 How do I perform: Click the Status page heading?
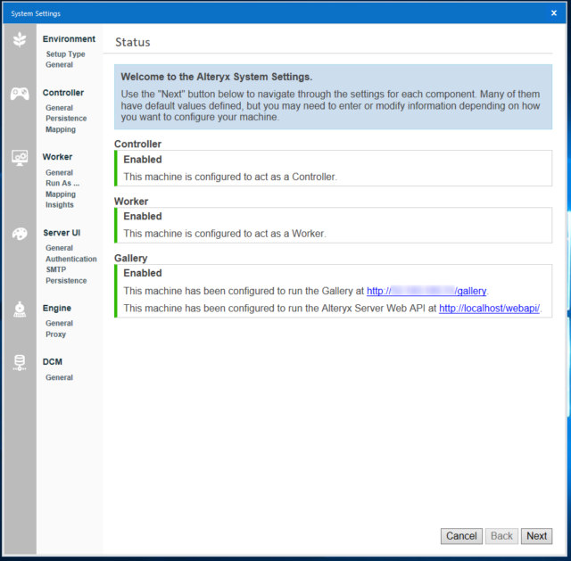click(133, 42)
